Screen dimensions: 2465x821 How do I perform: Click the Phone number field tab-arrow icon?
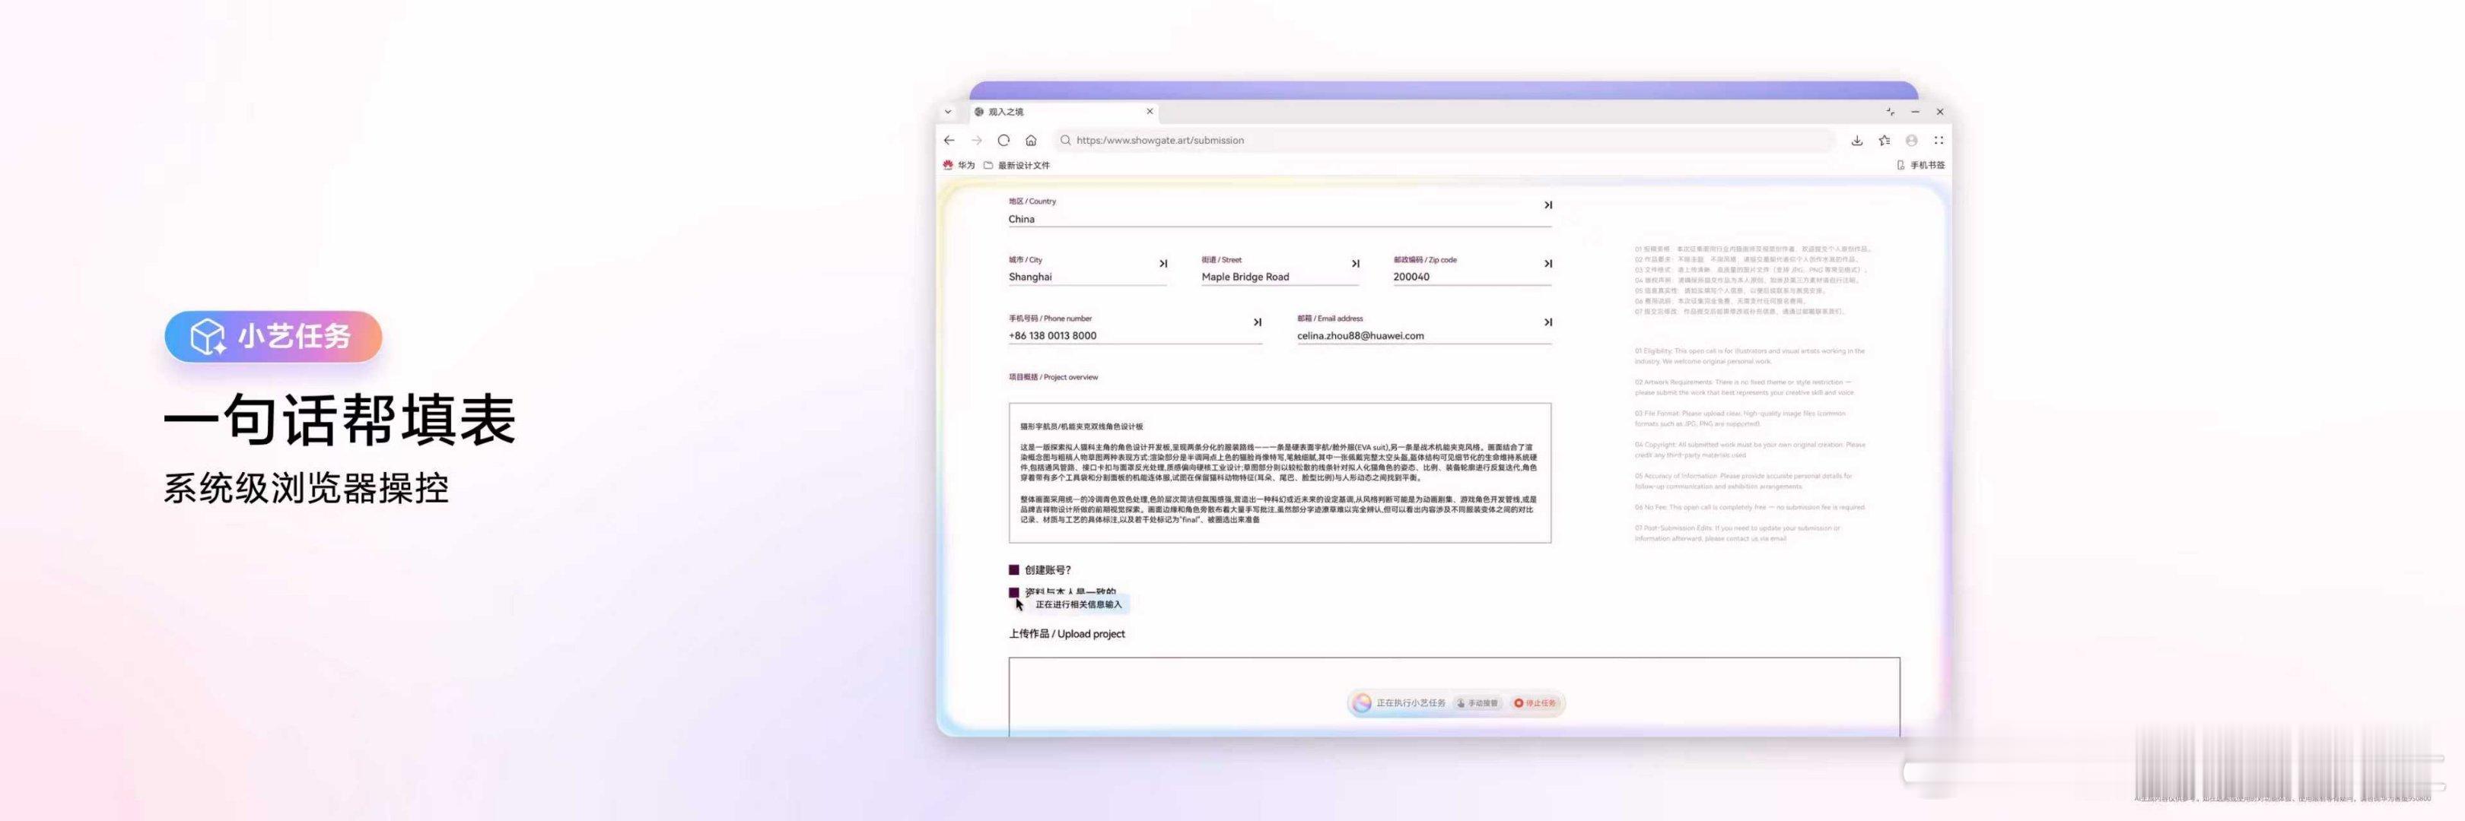(1258, 322)
